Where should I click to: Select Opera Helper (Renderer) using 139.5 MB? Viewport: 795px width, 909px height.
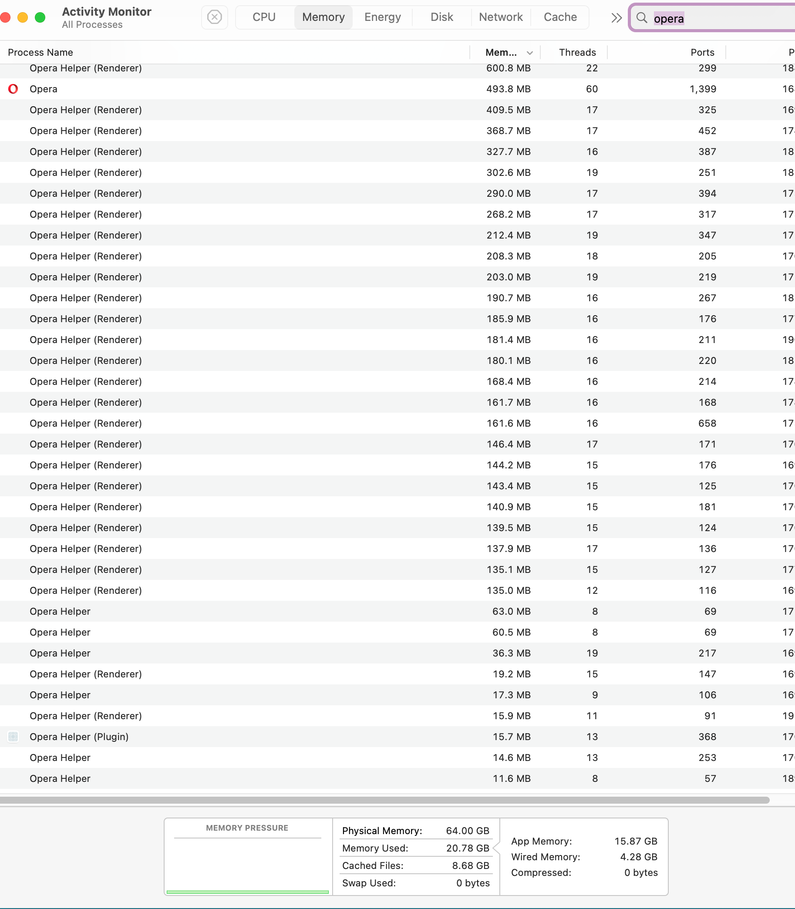coord(397,528)
